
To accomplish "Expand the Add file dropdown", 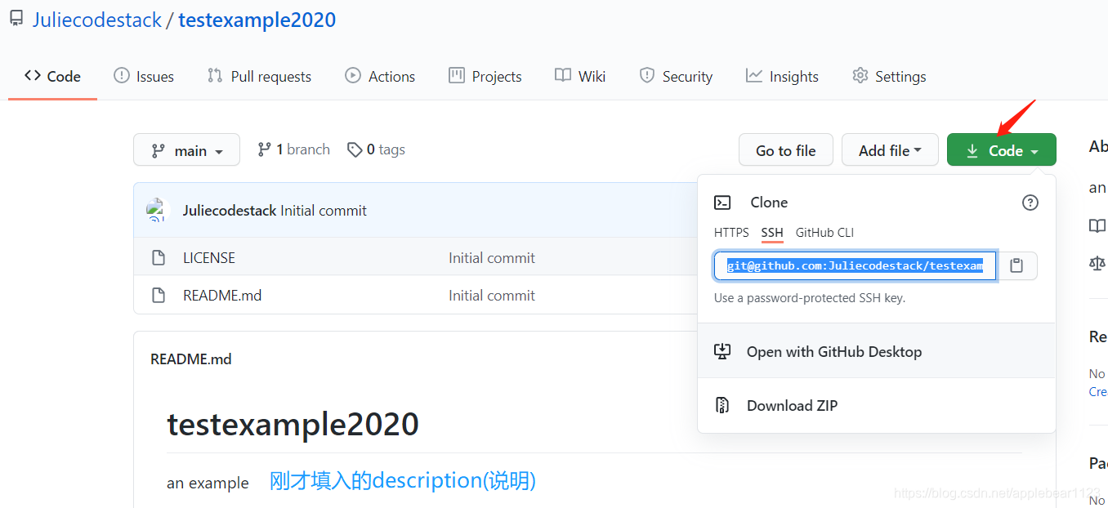I will (890, 150).
